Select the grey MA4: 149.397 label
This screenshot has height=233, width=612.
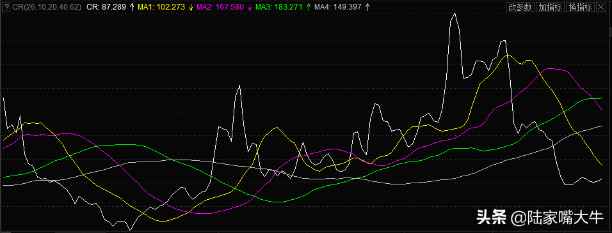pyautogui.click(x=338, y=7)
